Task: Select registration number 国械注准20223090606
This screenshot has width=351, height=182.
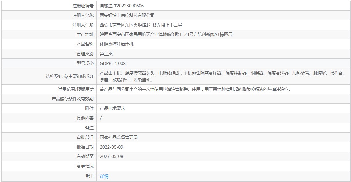Action: (x=122, y=6)
